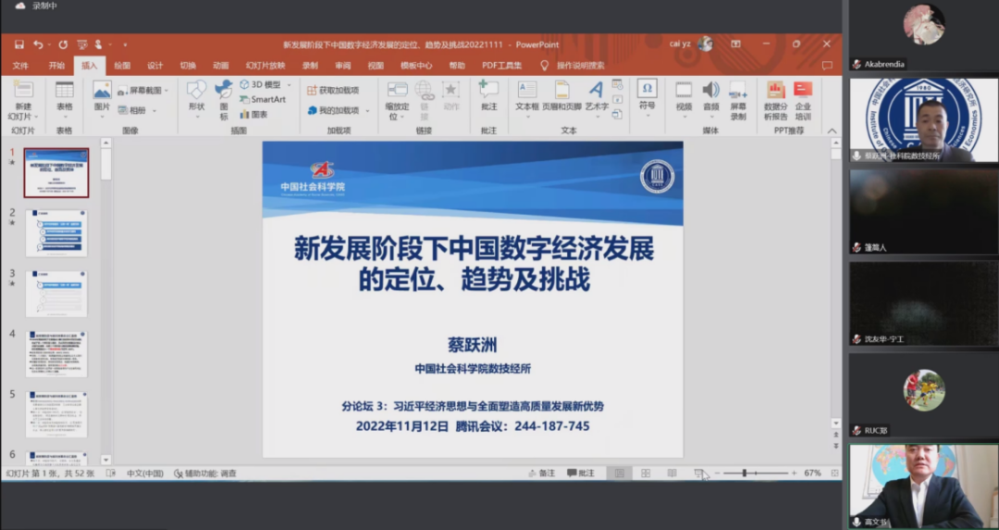999x530 pixels.
Task: Switch to slide sorter view in the status bar
Action: (646, 473)
